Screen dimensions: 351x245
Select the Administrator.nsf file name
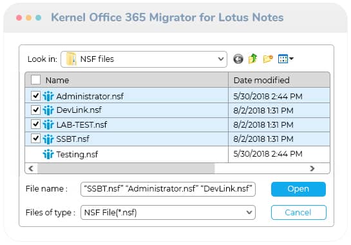tap(90, 97)
